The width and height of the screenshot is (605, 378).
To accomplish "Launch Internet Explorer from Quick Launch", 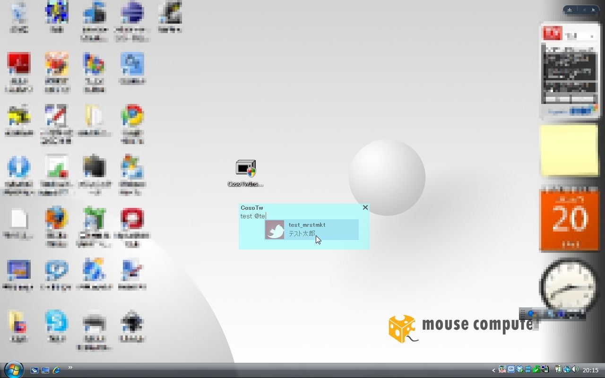I will [x=56, y=370].
